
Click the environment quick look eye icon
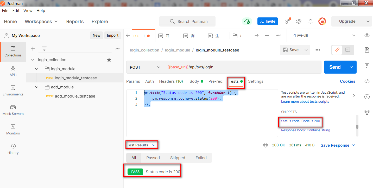[x=367, y=35]
